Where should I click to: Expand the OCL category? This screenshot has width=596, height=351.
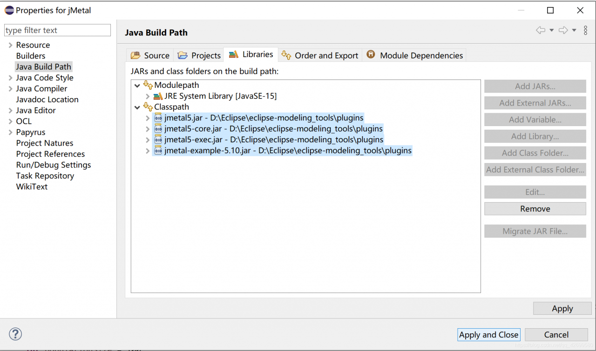(10, 121)
